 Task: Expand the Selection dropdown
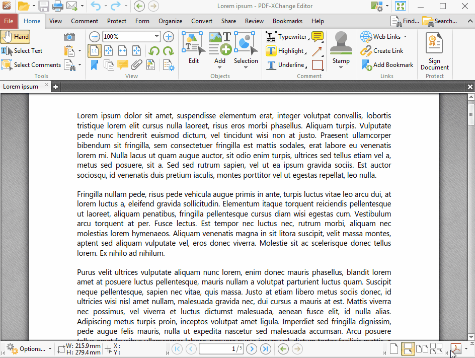pyautogui.click(x=246, y=67)
